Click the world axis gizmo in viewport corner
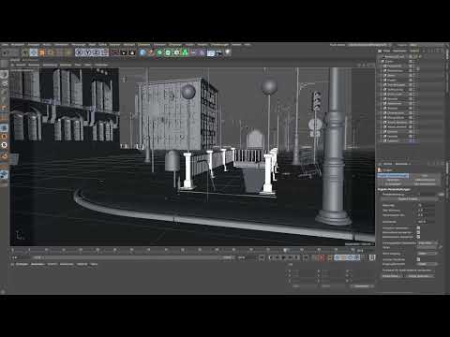 20,235
